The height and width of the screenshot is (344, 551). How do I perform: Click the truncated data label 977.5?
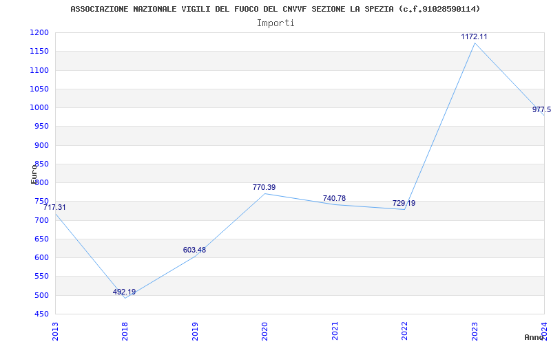pyautogui.click(x=541, y=109)
